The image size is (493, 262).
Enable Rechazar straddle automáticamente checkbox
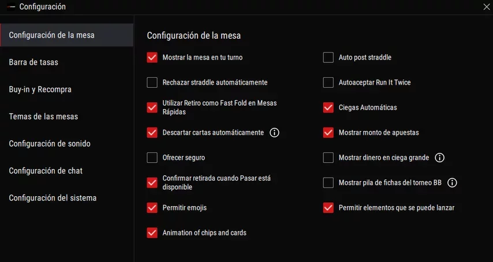click(152, 83)
